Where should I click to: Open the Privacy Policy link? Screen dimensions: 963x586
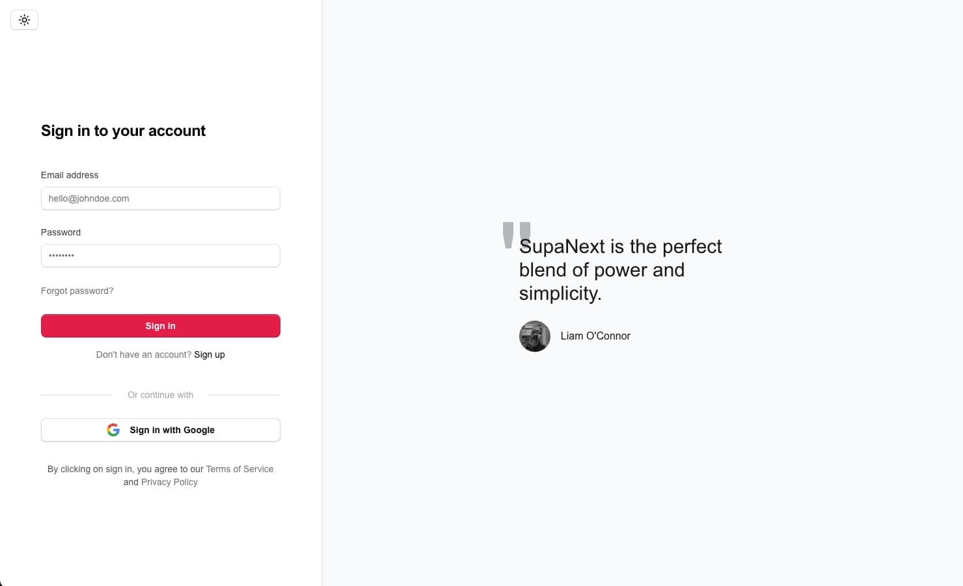click(169, 482)
